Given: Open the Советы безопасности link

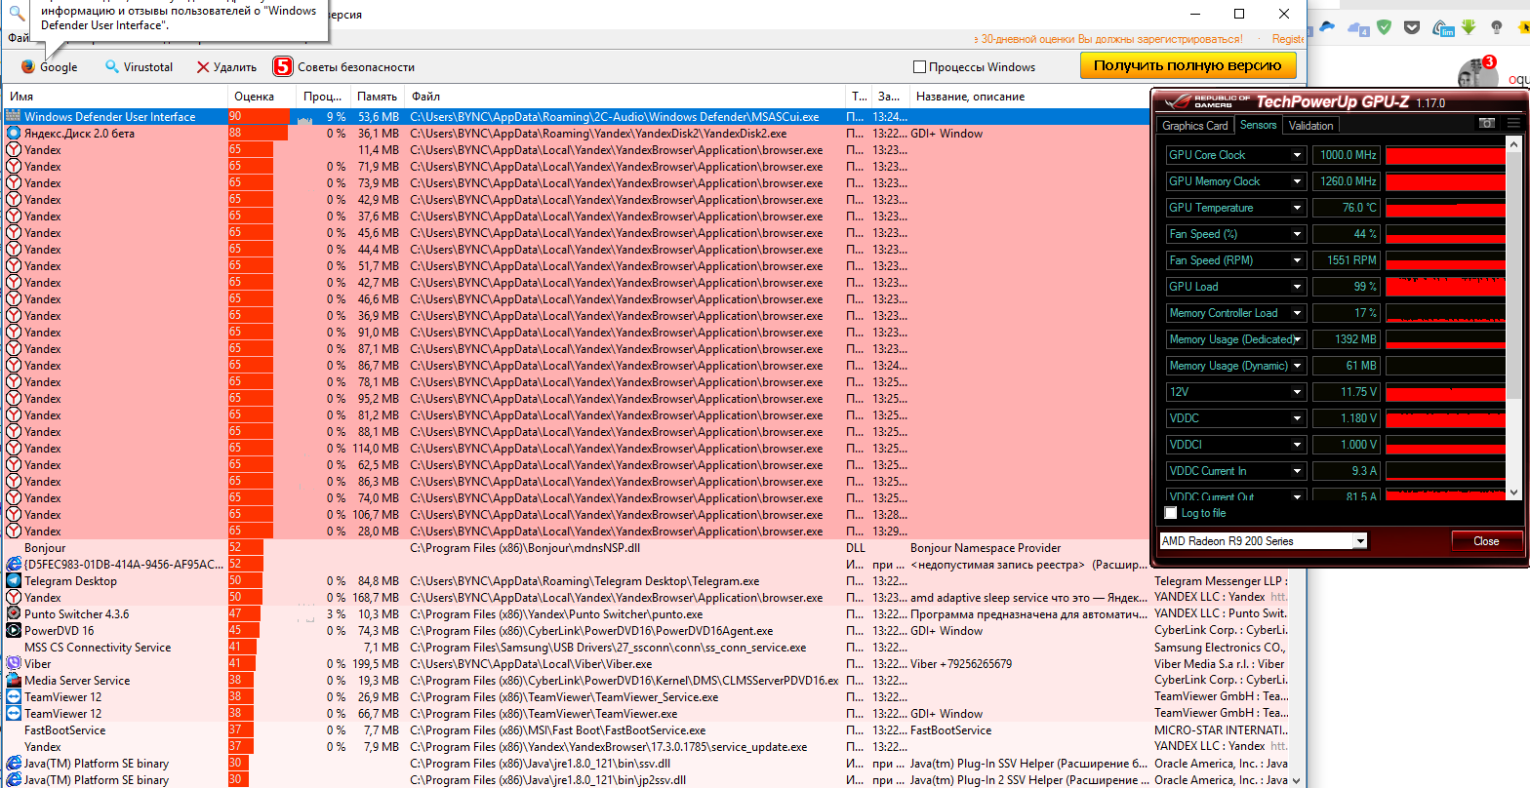Looking at the screenshot, I should (x=356, y=67).
